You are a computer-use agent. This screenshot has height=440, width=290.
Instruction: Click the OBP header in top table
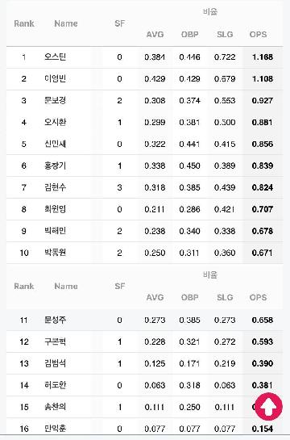point(189,35)
